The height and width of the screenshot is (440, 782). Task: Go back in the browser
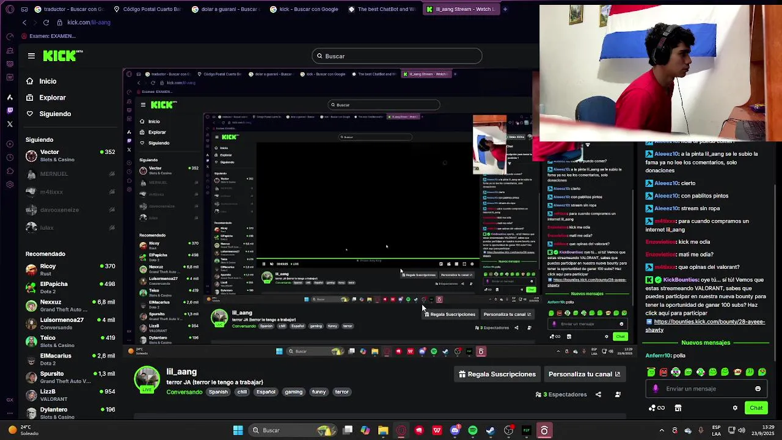point(24,23)
